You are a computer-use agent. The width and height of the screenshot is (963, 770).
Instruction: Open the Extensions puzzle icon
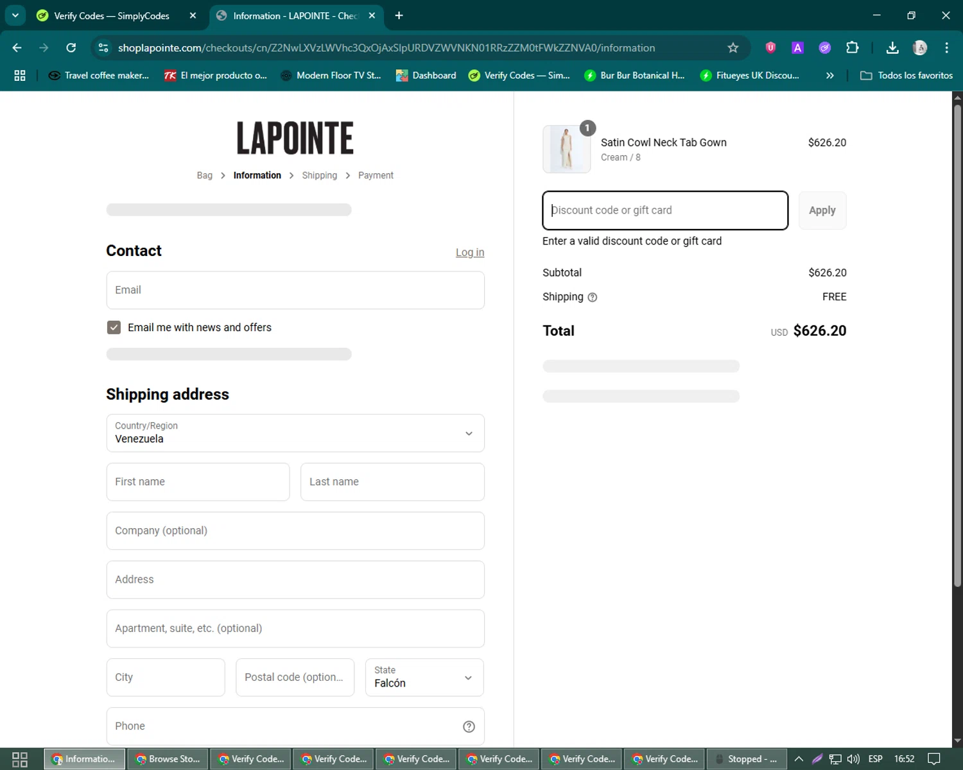coord(852,47)
